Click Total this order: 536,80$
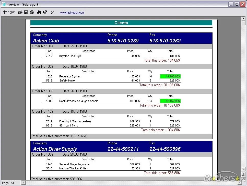Image resolution: width=247 pixels, height=186 pixels. pos(162,173)
